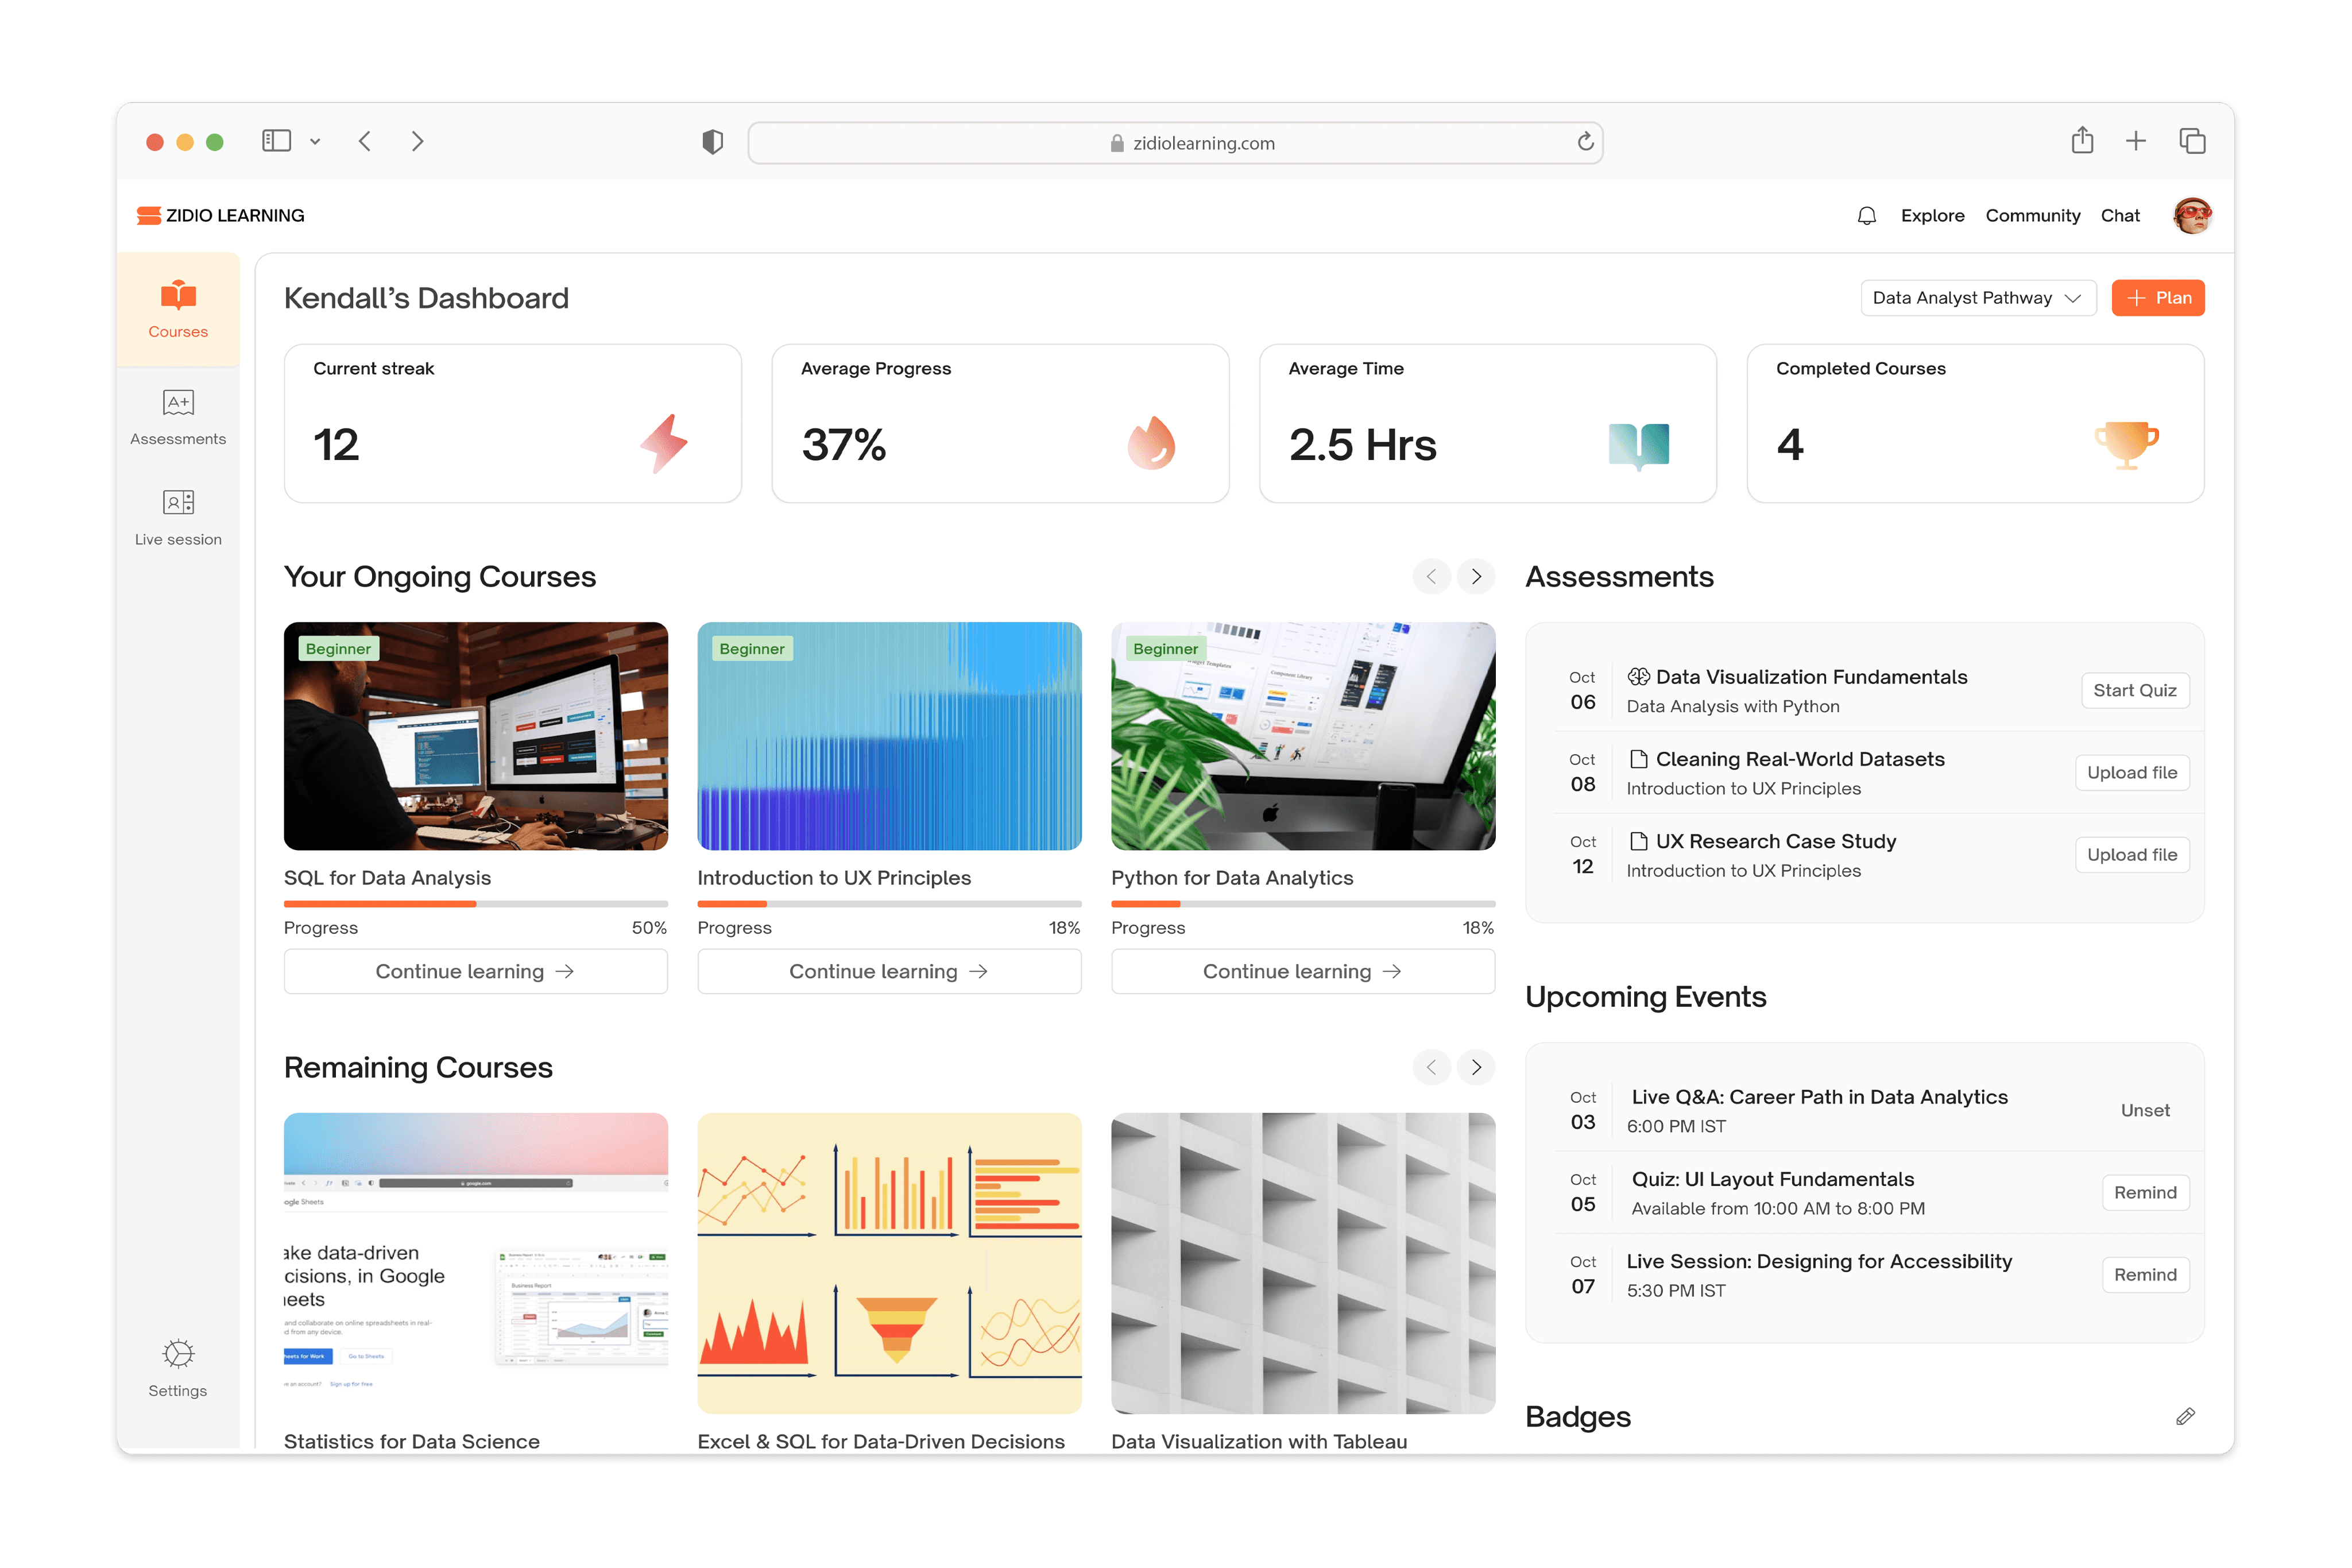
Task: Go to the Community section
Action: pos(2032,215)
